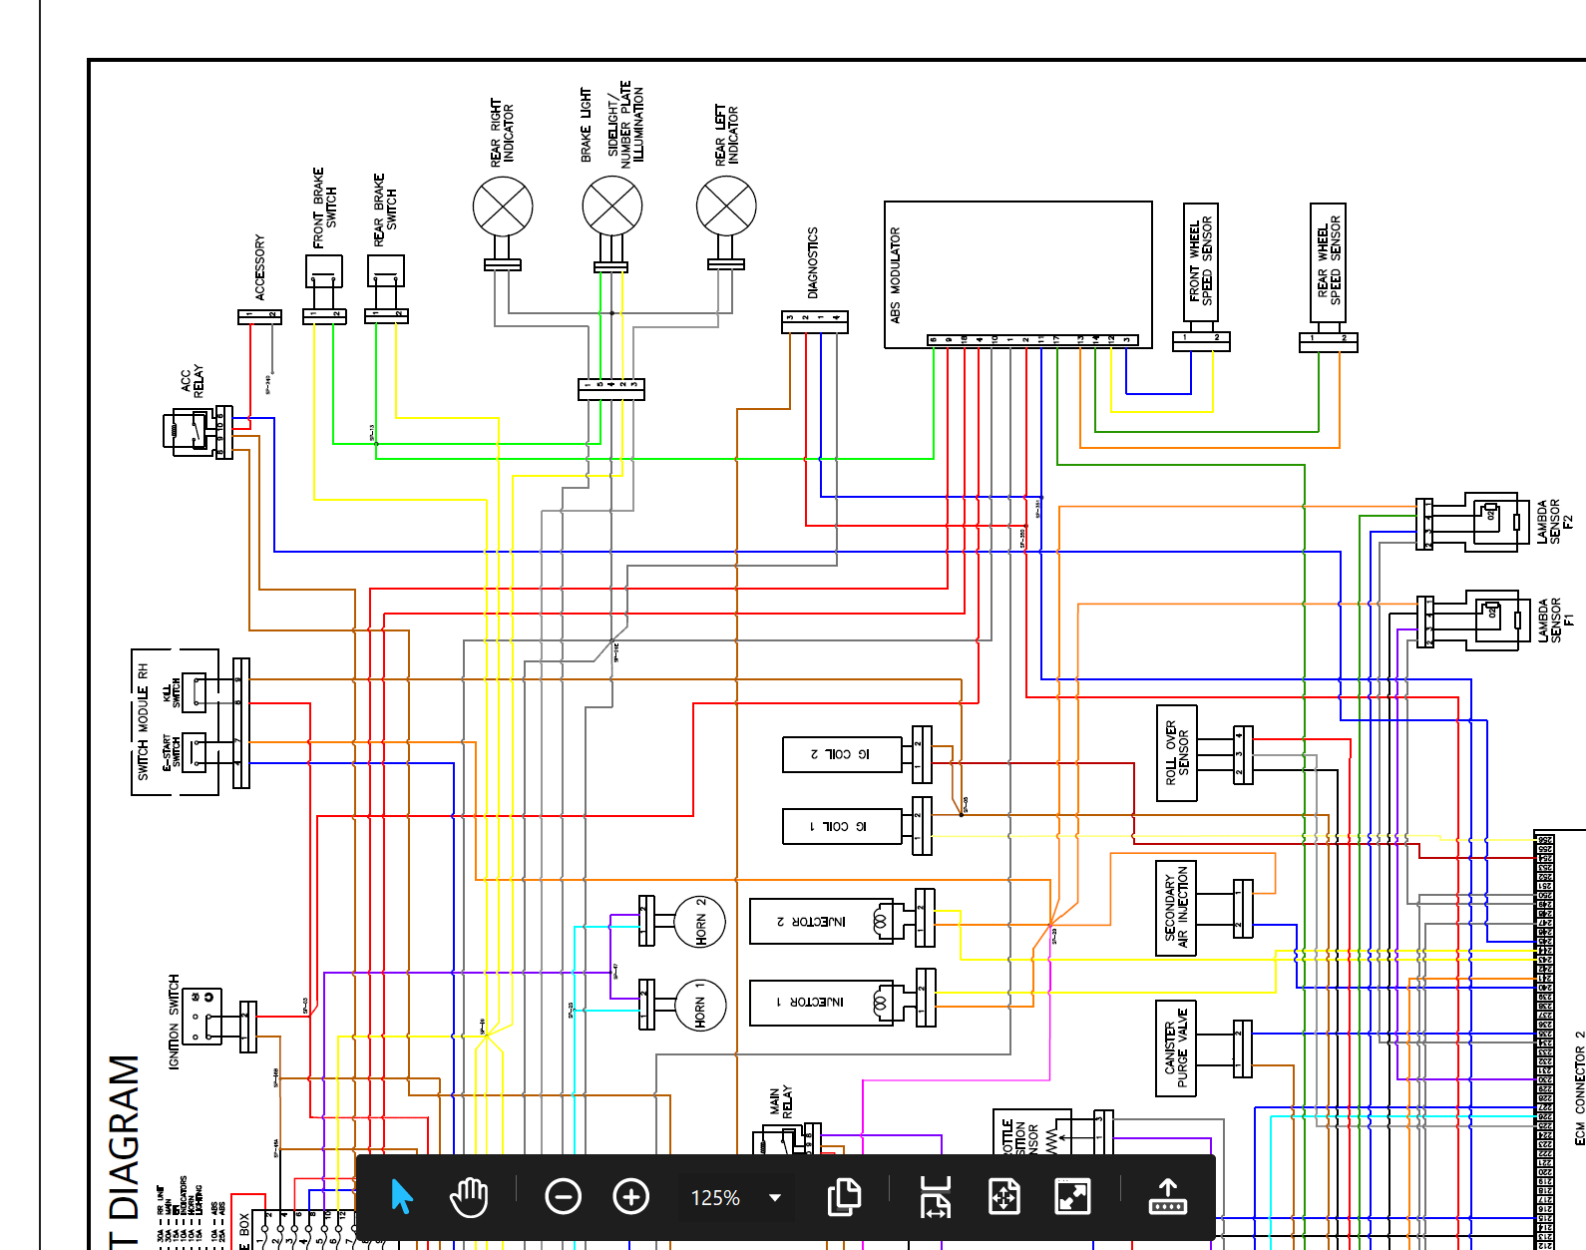Image resolution: width=1586 pixels, height=1250 pixels.
Task: Click the KILL SWITCH symbol
Action: coord(195,693)
